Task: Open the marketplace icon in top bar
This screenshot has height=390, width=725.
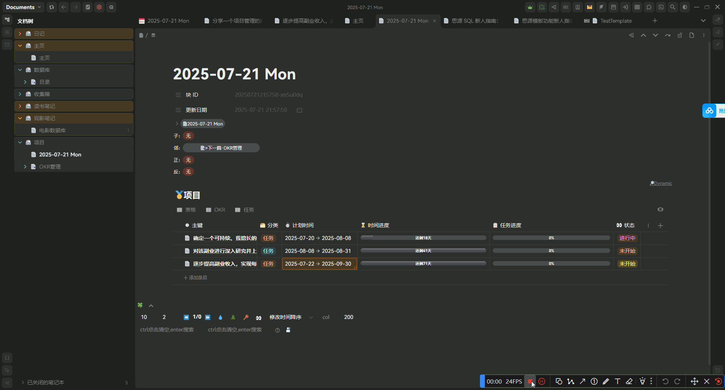Action: pyautogui.click(x=614, y=7)
